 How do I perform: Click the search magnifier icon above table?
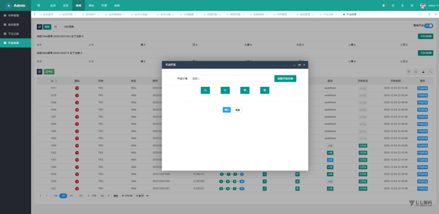[x=430, y=72]
